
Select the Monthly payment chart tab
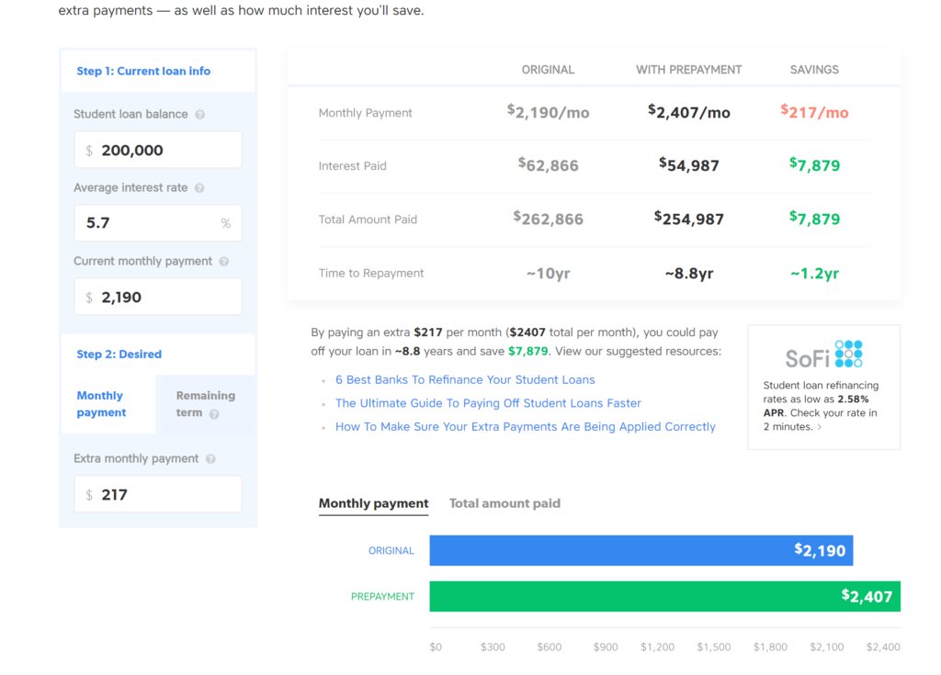pos(373,503)
